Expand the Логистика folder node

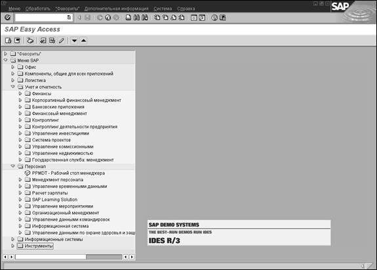[13, 80]
